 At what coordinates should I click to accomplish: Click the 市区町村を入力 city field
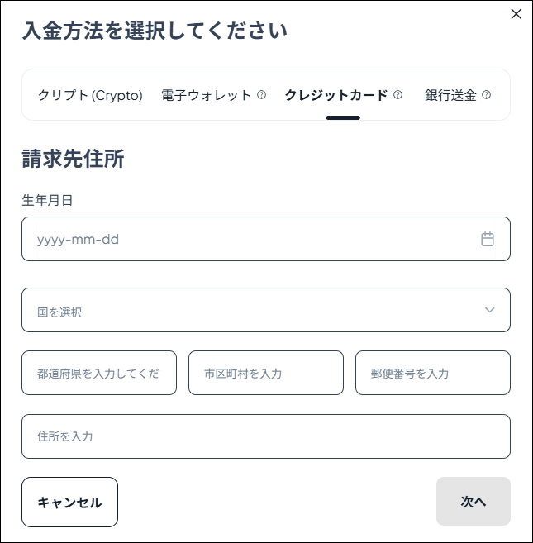click(x=265, y=373)
